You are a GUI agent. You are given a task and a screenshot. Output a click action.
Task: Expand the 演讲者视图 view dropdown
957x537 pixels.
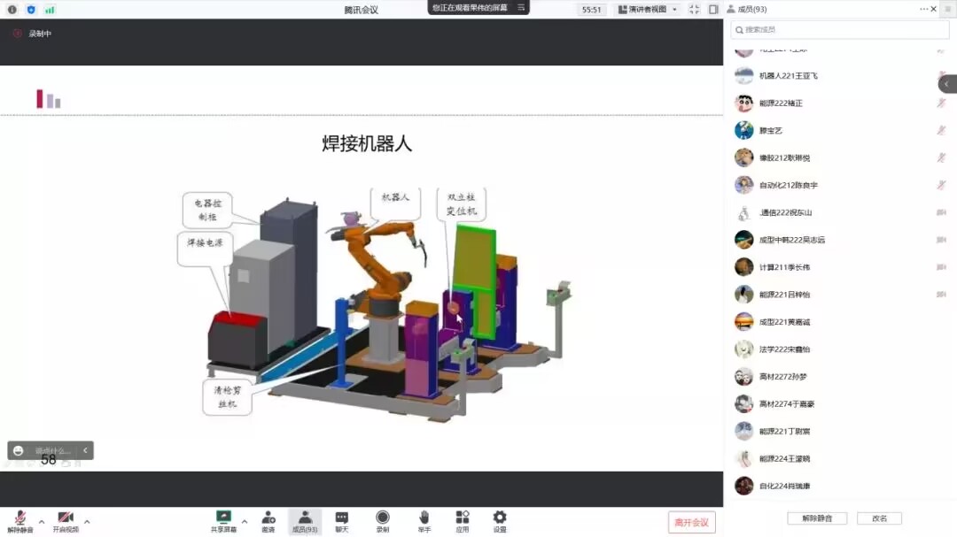pyautogui.click(x=649, y=10)
